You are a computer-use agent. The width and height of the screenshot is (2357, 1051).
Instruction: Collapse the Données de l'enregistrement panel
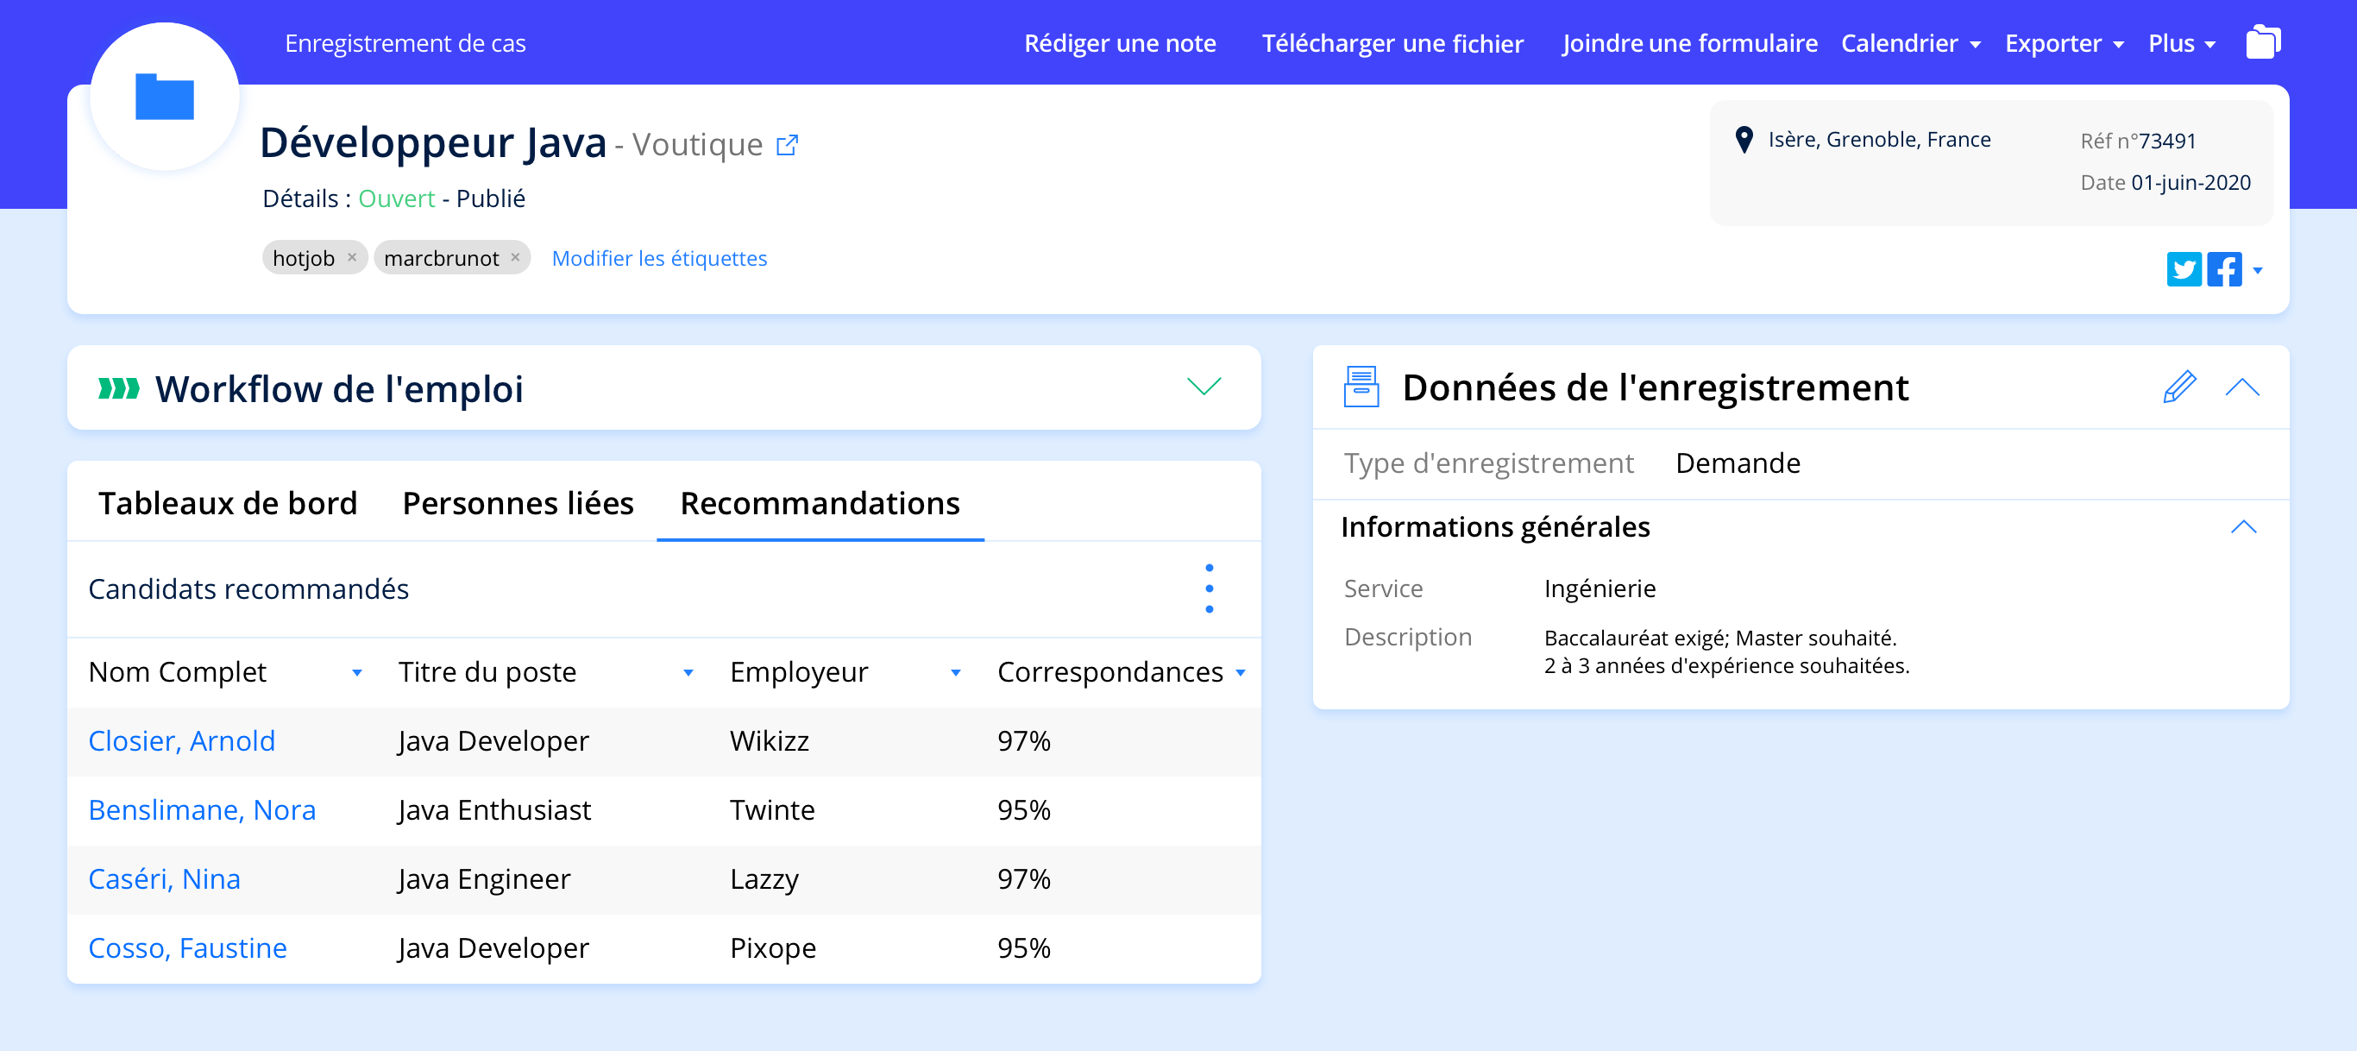click(x=2241, y=387)
